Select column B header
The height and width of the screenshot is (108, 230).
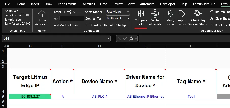30,46
